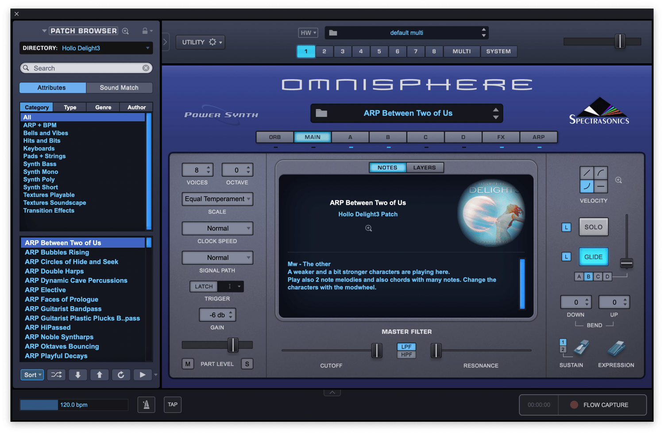
Task: Toggle the Glide button
Action: (x=594, y=257)
